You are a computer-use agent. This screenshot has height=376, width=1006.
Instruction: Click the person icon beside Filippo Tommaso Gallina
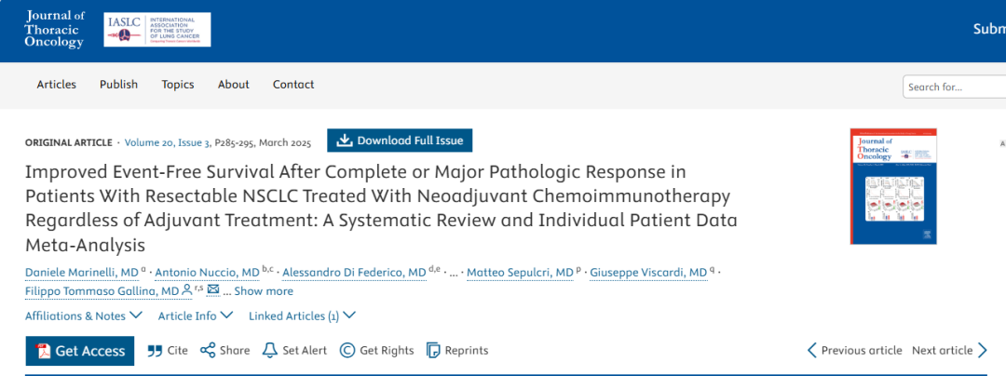(186, 290)
